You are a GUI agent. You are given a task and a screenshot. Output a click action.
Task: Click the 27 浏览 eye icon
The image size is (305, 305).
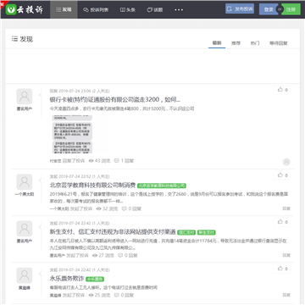pyautogui.click(x=95, y=255)
